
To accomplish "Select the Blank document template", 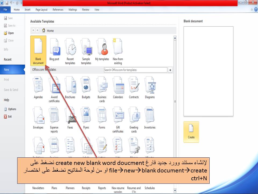I will (x=38, y=51).
